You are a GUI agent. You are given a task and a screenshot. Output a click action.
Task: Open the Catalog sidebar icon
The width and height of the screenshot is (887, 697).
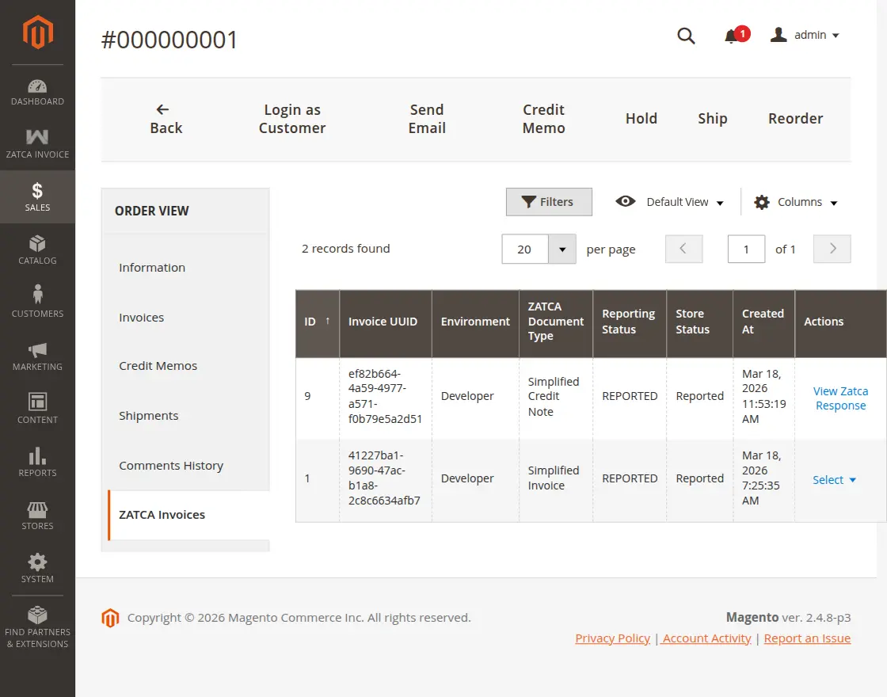pos(37,249)
